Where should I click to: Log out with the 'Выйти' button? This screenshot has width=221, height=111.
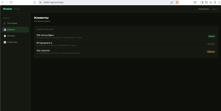[x=215, y=9]
